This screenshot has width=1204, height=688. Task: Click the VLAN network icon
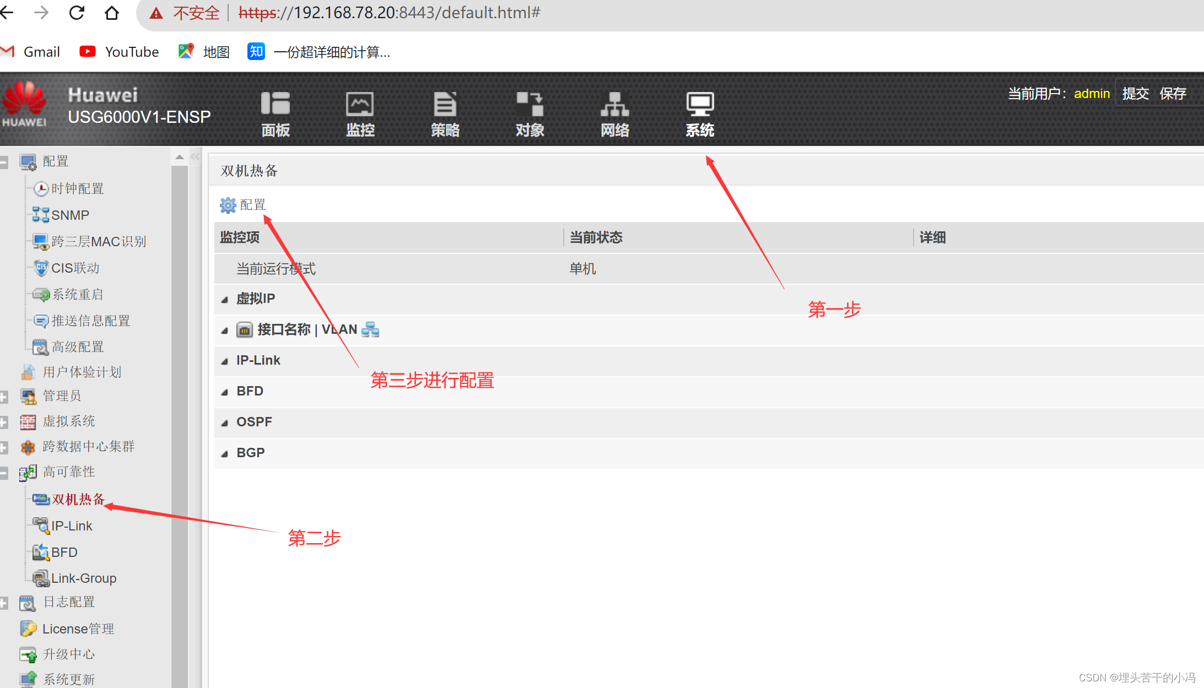(x=370, y=329)
